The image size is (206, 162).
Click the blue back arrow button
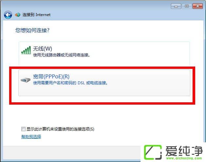(8, 15)
